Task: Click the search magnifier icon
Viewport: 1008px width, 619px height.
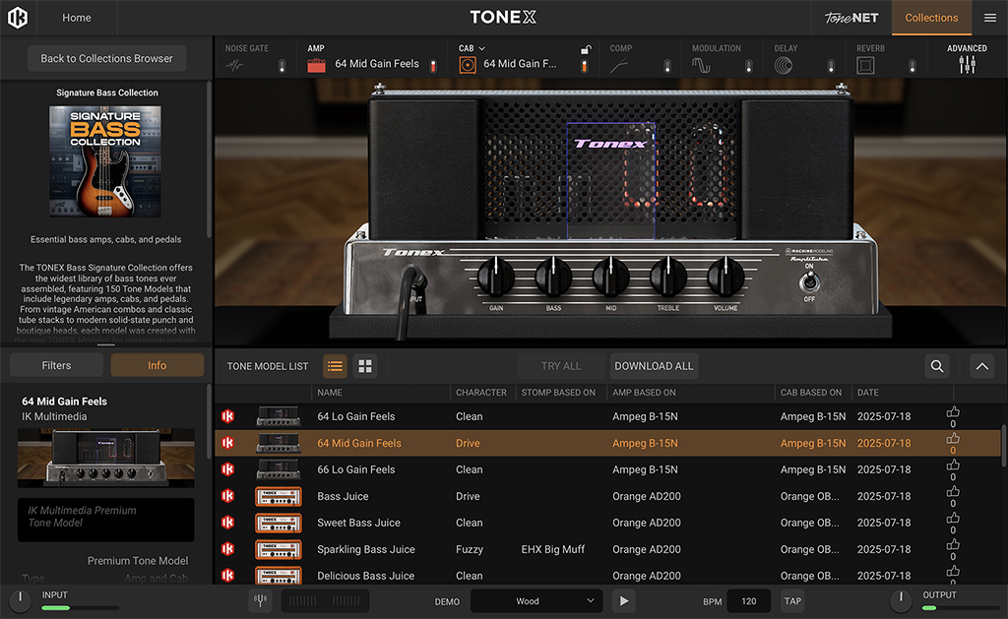Action: tap(936, 366)
